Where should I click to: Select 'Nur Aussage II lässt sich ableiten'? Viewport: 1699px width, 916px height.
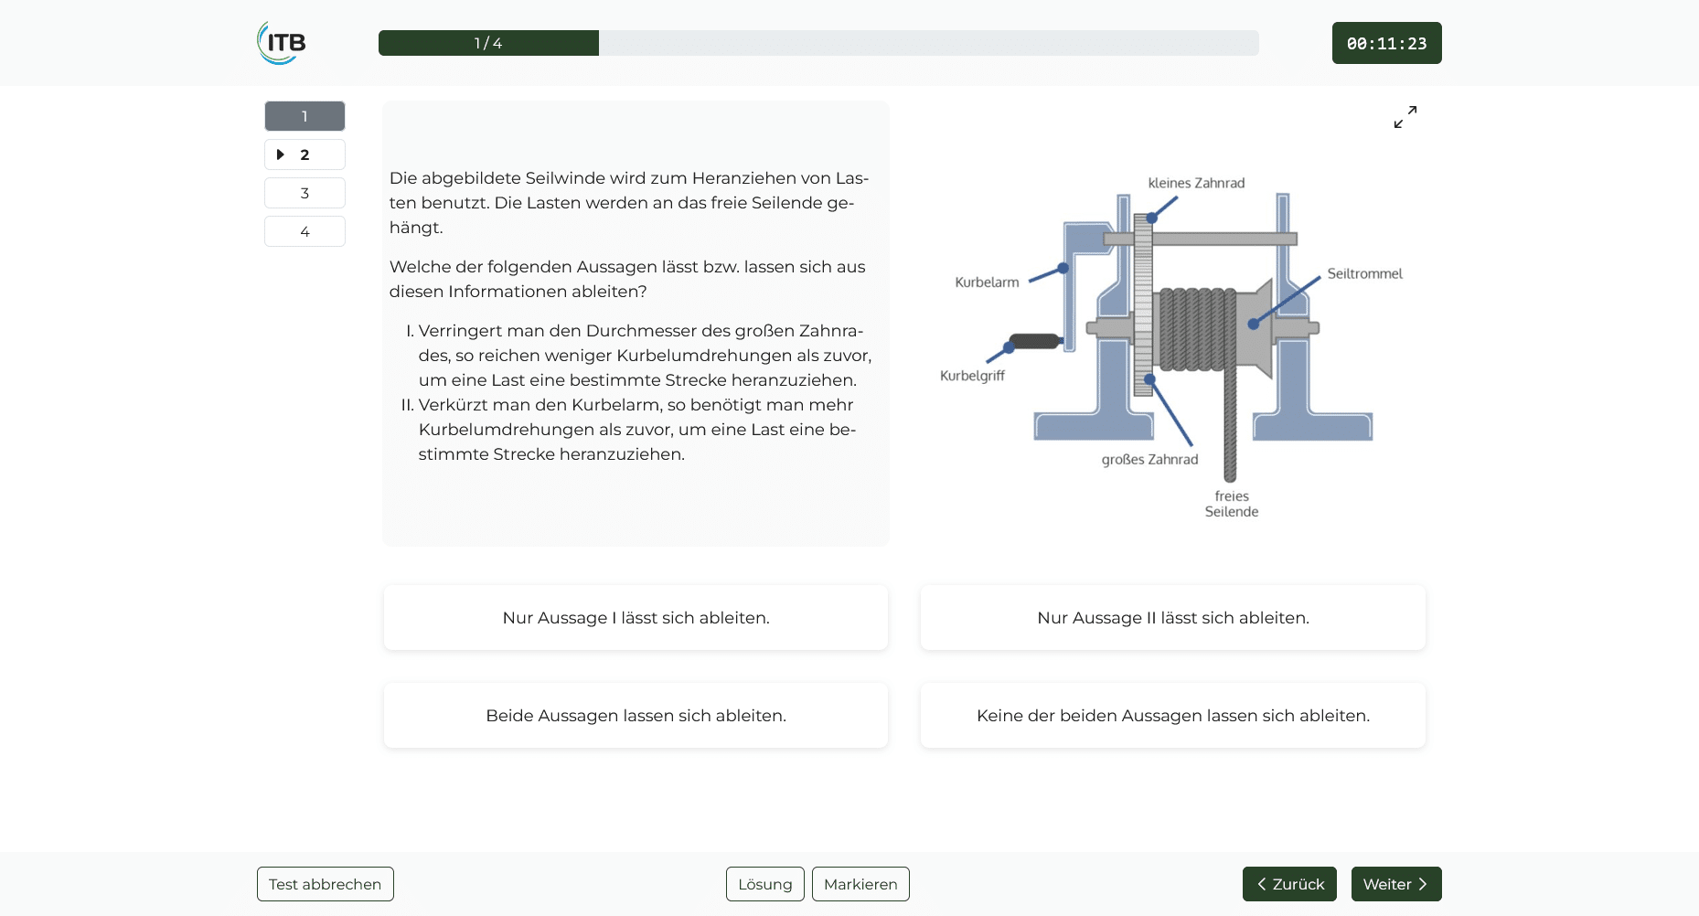[x=1173, y=618]
